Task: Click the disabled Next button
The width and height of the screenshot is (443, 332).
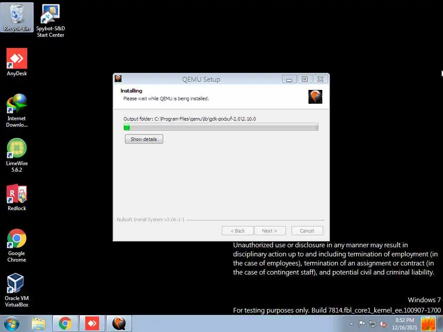Action: 270,231
